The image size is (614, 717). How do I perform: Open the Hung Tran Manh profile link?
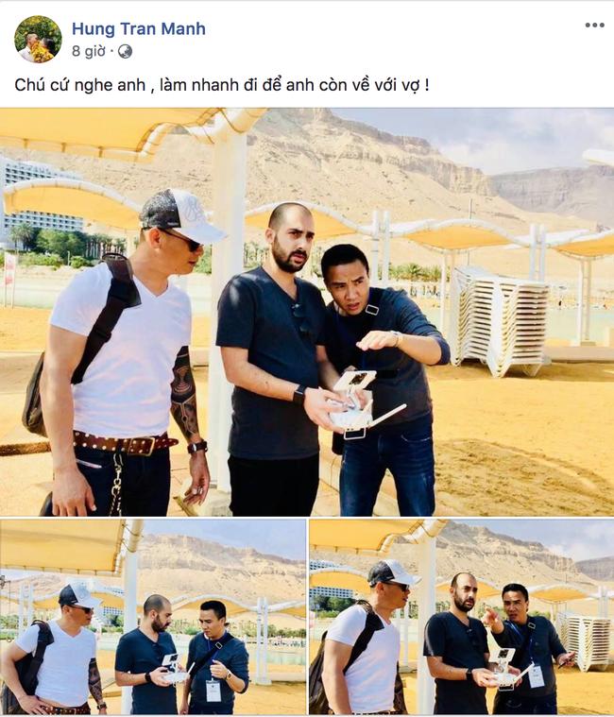139,28
